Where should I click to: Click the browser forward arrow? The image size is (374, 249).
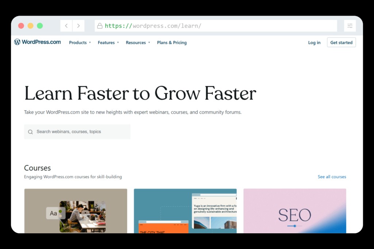79,26
